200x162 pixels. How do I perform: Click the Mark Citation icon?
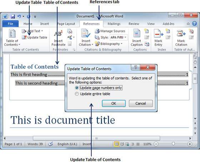coord(181,33)
